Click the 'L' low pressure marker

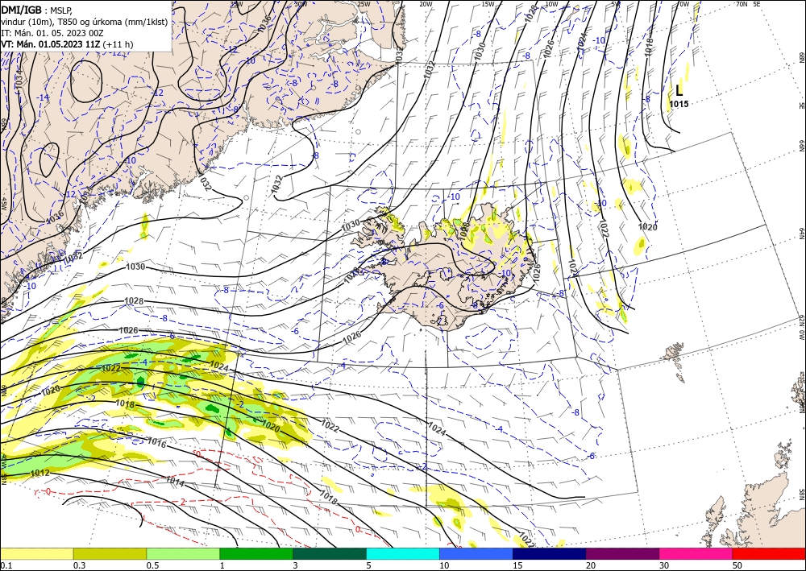pyautogui.click(x=679, y=90)
